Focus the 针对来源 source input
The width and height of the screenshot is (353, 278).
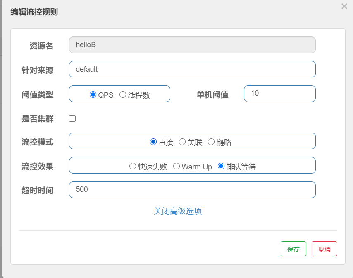(x=192, y=69)
